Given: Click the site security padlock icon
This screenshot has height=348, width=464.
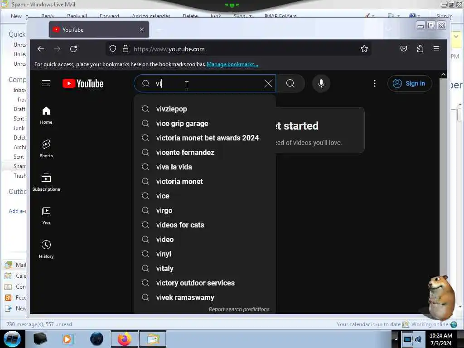Looking at the screenshot, I should pyautogui.click(x=126, y=49).
